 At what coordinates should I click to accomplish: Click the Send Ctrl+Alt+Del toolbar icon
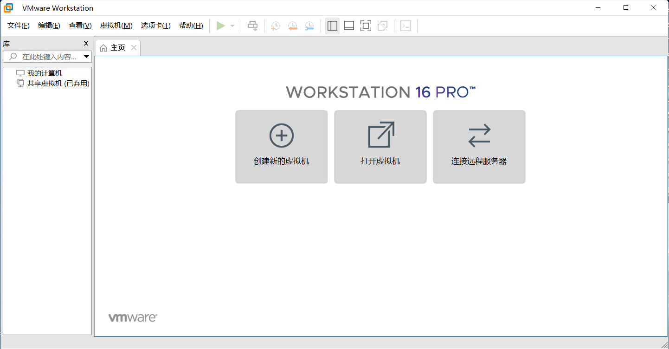tap(253, 26)
